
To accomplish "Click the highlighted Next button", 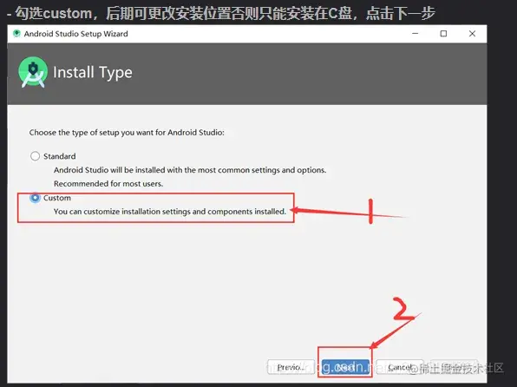I will coord(345,367).
